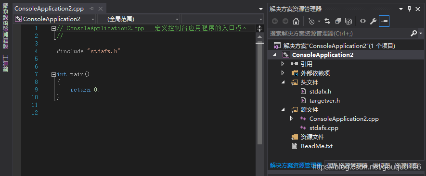Click the Collapse All icon in Solution Explorer
The height and width of the screenshot is (176, 426).
pos(338,21)
